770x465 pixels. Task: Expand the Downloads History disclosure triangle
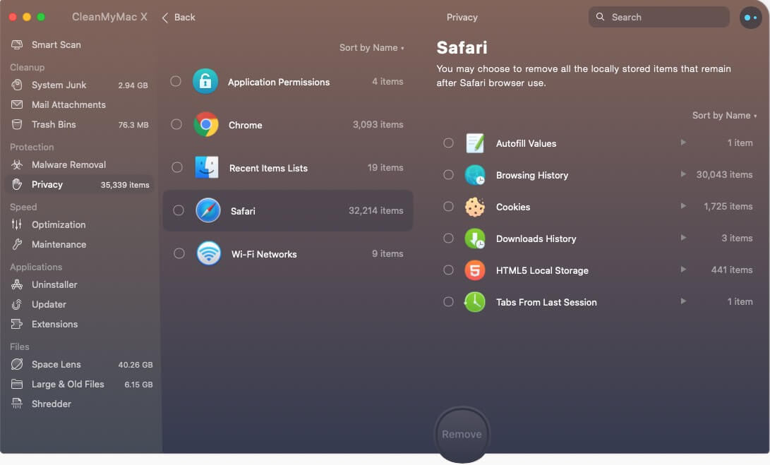pyautogui.click(x=683, y=238)
